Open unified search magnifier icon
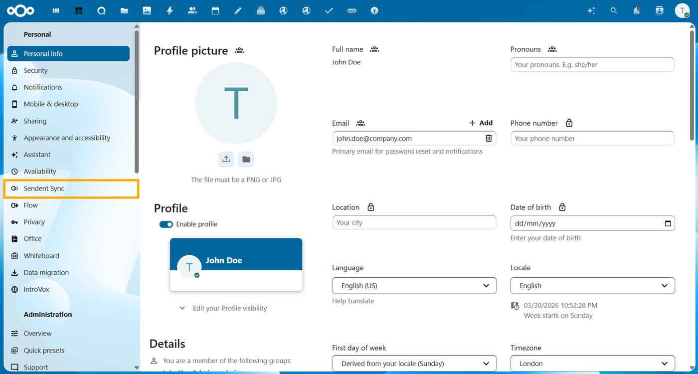 click(x=614, y=10)
